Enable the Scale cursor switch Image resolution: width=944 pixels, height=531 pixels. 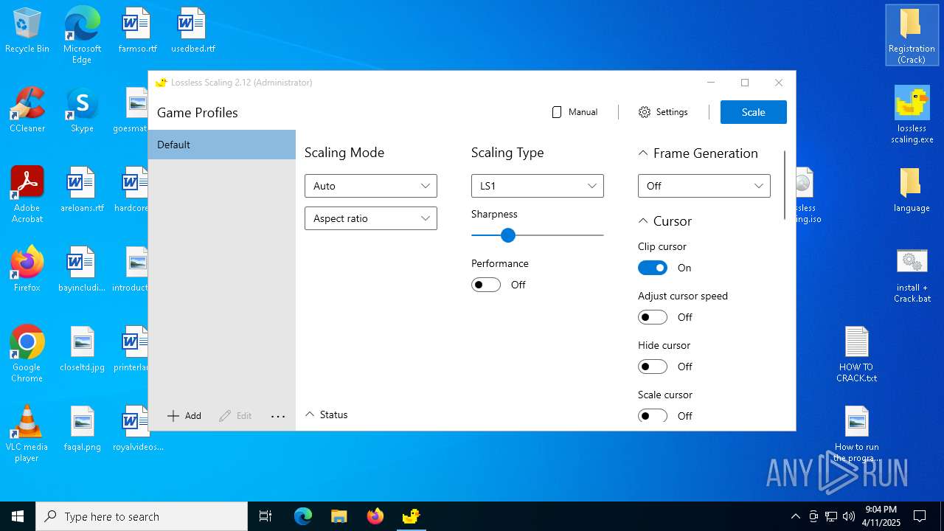point(653,416)
